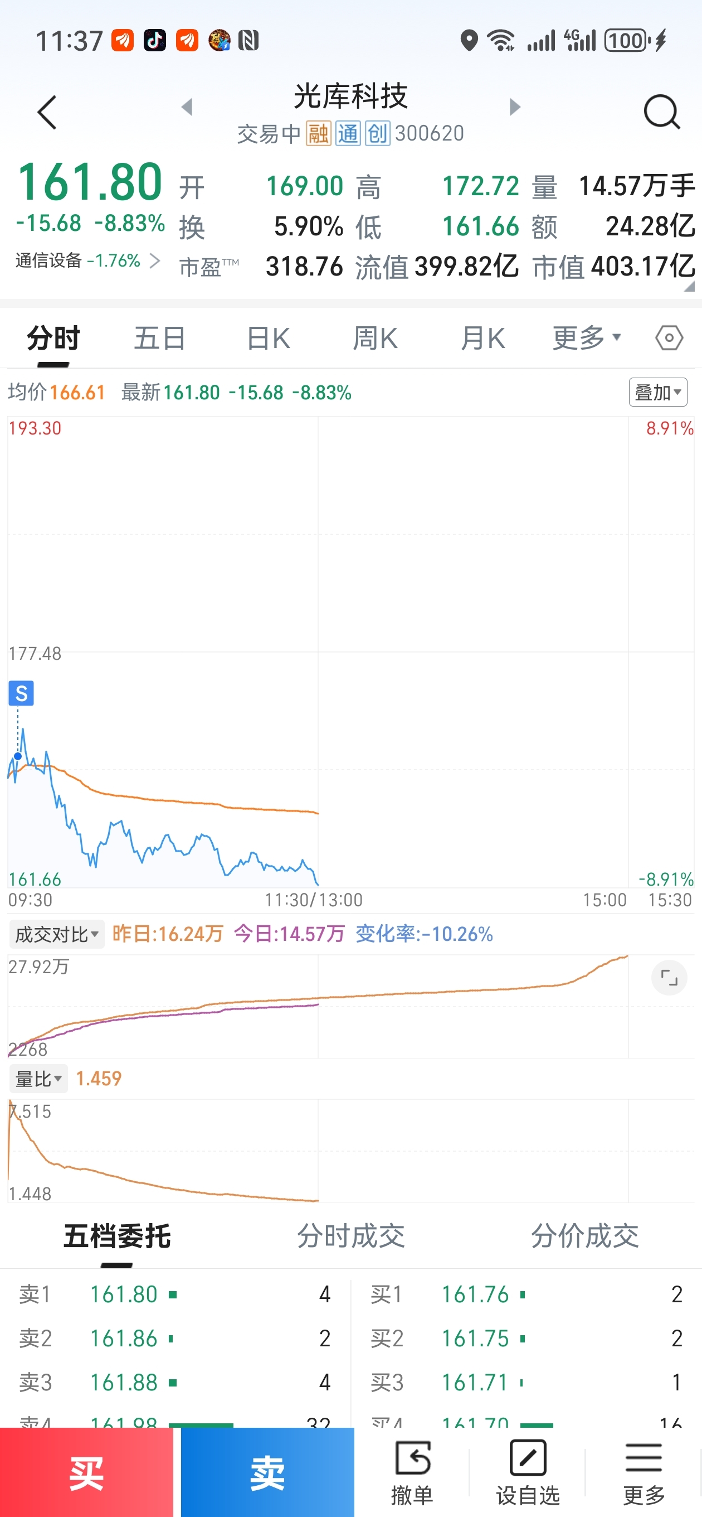702x1517 pixels.
Task: Tap the blue S sell marker on chart
Action: point(21,693)
